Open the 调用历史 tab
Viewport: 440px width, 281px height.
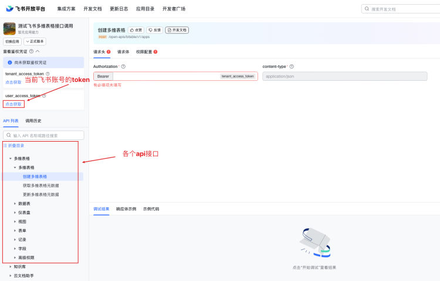[x=33, y=121]
